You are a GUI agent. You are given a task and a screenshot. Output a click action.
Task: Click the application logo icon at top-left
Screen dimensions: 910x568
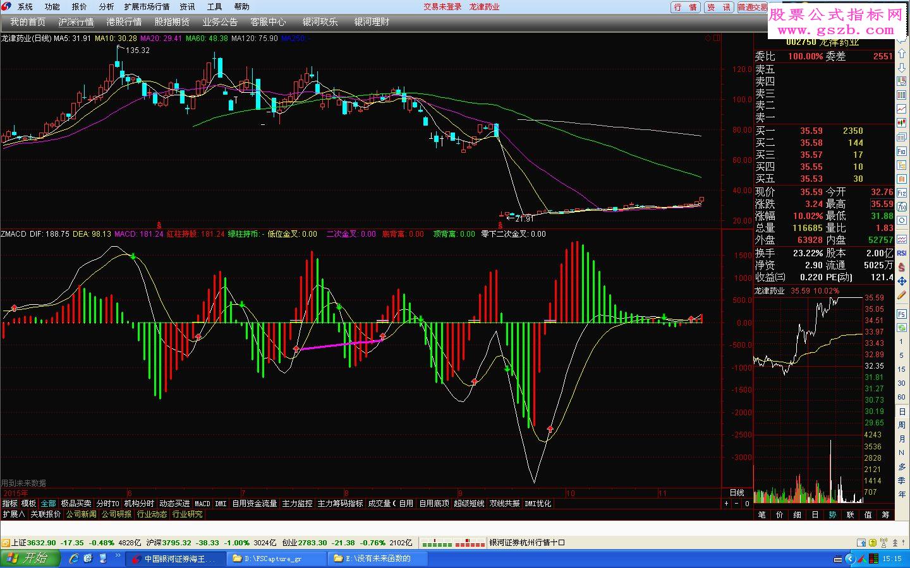[x=7, y=6]
